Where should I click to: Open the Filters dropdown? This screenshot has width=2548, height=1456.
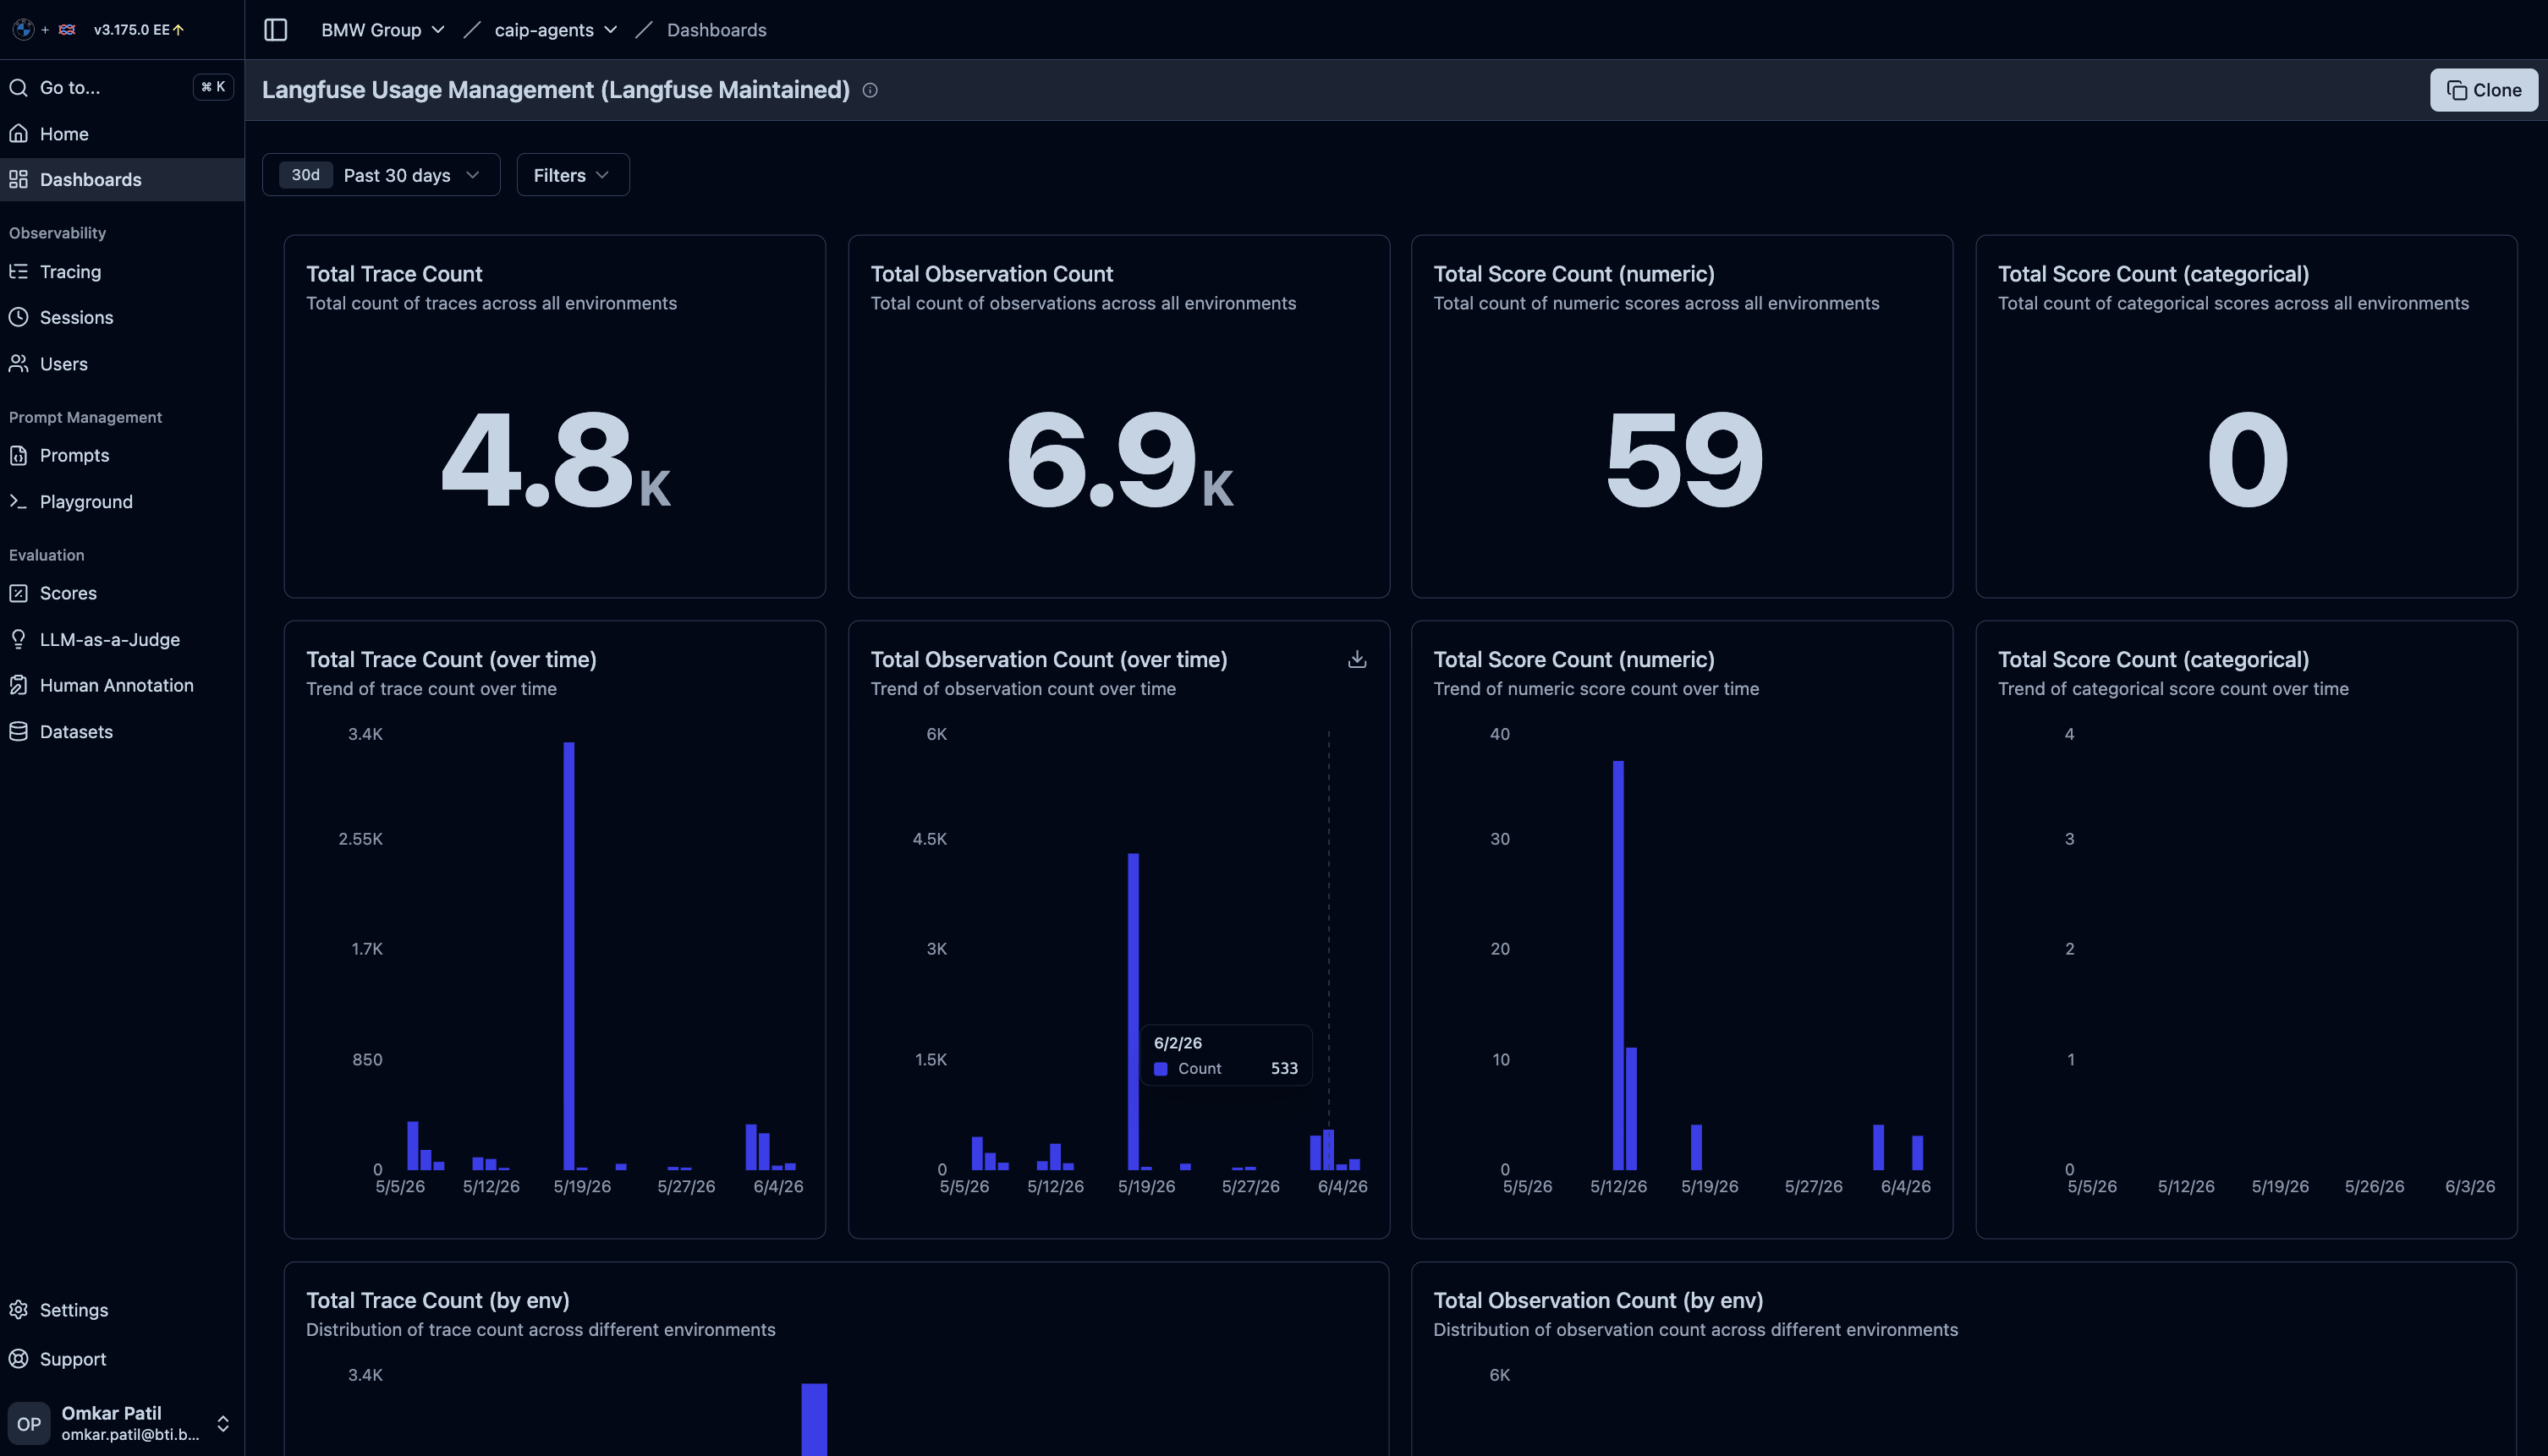tap(572, 175)
